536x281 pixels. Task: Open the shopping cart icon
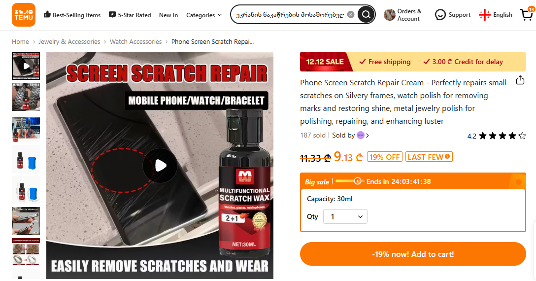527,14
